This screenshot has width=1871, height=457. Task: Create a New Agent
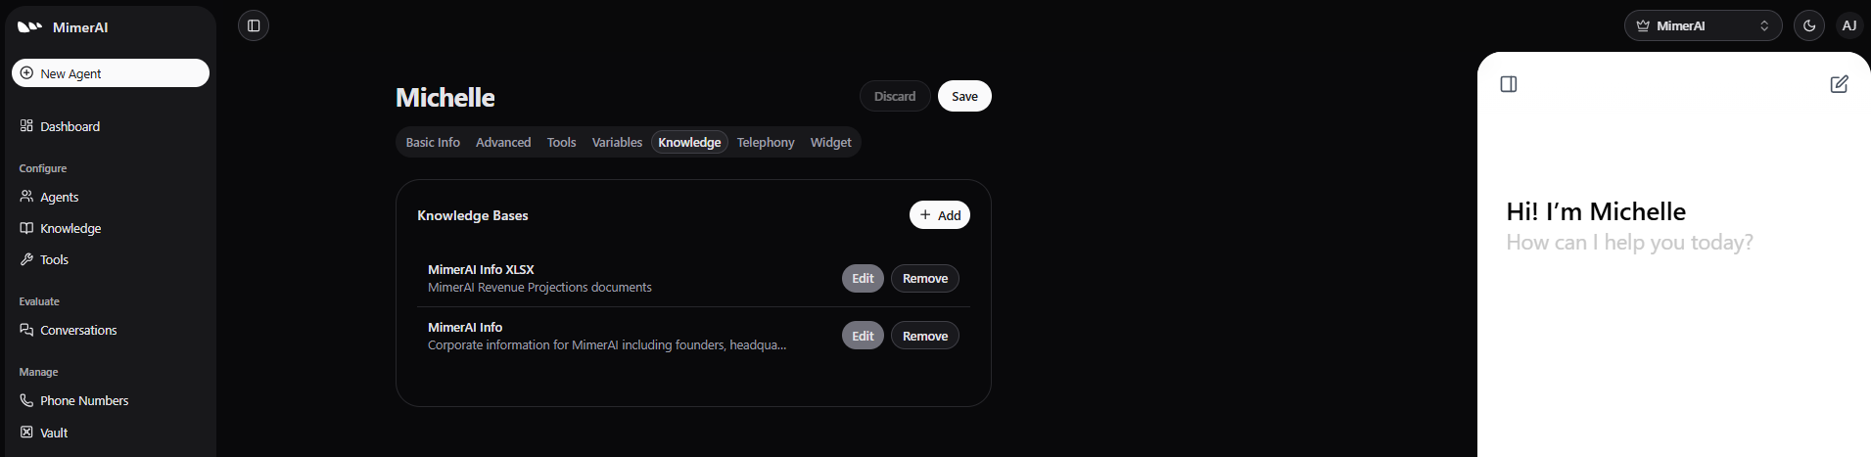point(111,73)
